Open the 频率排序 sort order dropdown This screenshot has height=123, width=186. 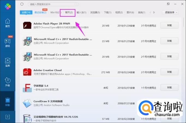pyautogui.click(x=170, y=12)
